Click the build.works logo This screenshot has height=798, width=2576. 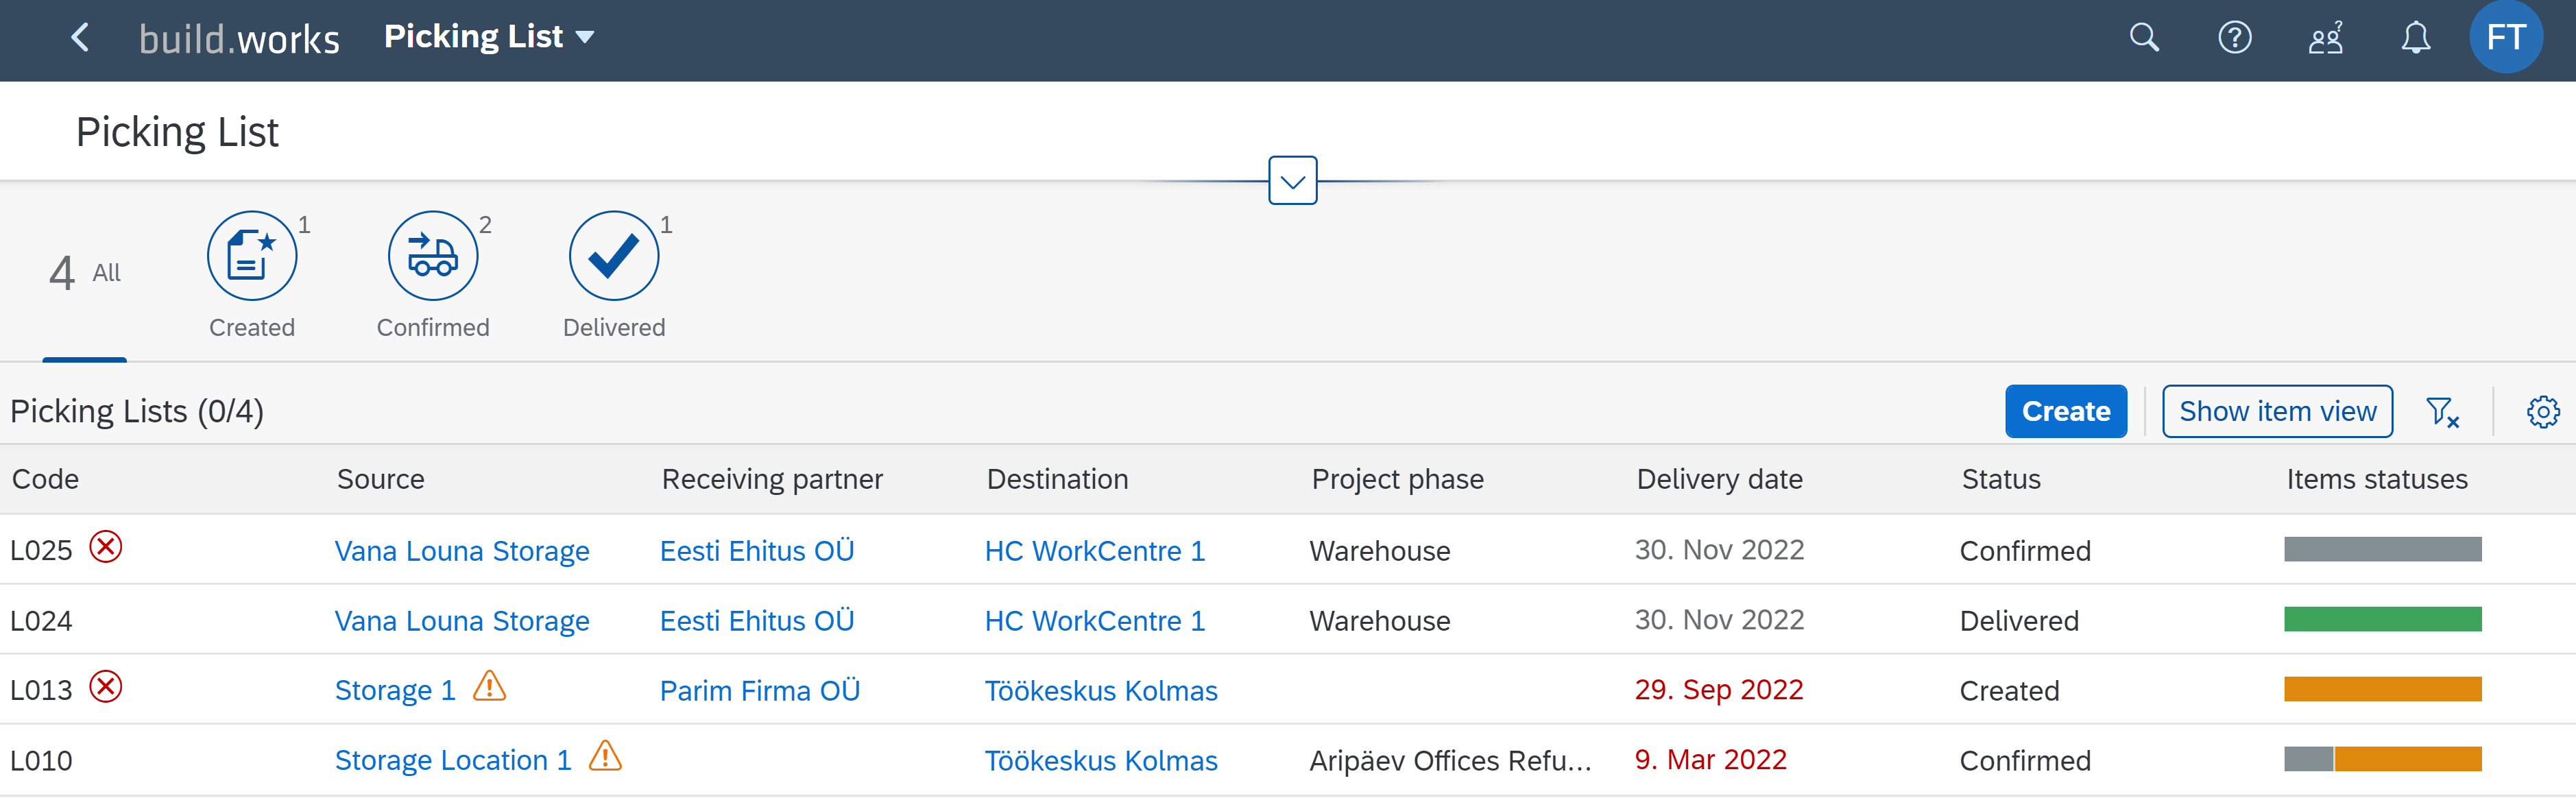[x=239, y=39]
